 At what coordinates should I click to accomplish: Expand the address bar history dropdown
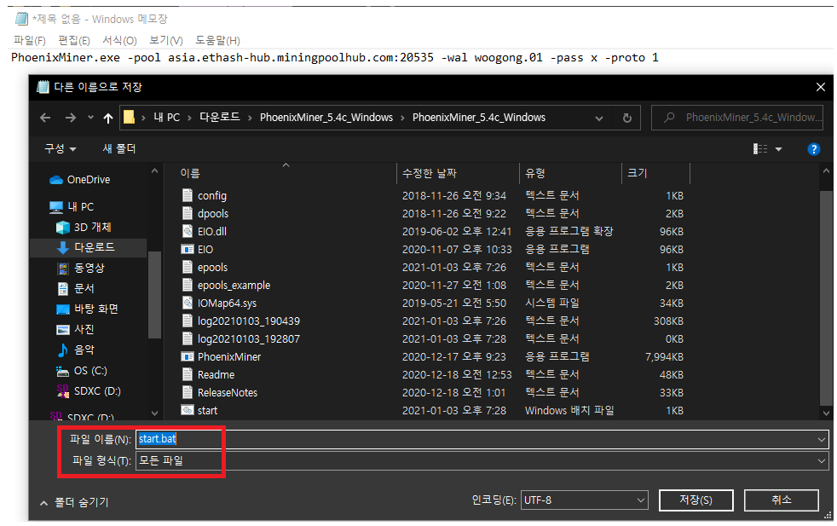(x=599, y=118)
